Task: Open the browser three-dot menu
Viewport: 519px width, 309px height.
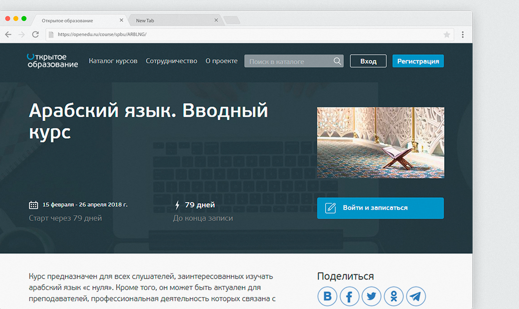Action: (x=463, y=34)
